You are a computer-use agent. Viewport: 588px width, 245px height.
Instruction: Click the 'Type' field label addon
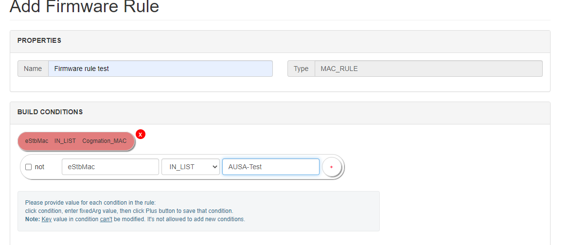pyautogui.click(x=301, y=69)
